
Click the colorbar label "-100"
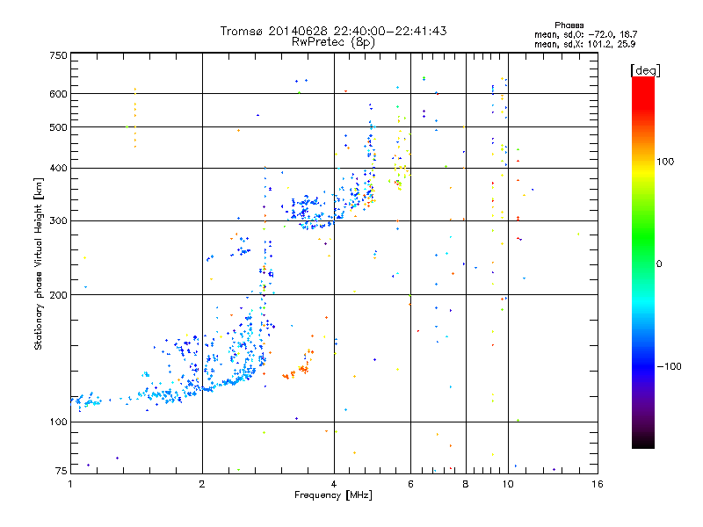[x=670, y=366]
